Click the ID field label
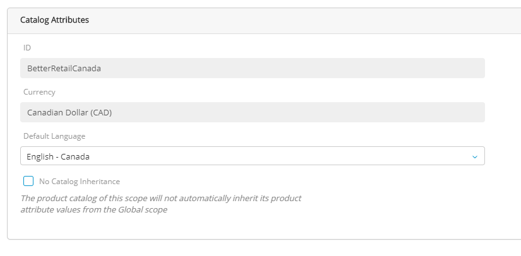Image resolution: width=521 pixels, height=256 pixels. 27,48
